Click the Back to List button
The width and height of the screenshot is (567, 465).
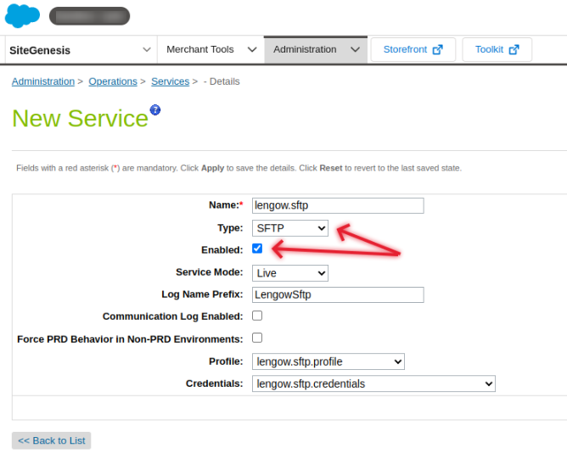[x=51, y=440]
